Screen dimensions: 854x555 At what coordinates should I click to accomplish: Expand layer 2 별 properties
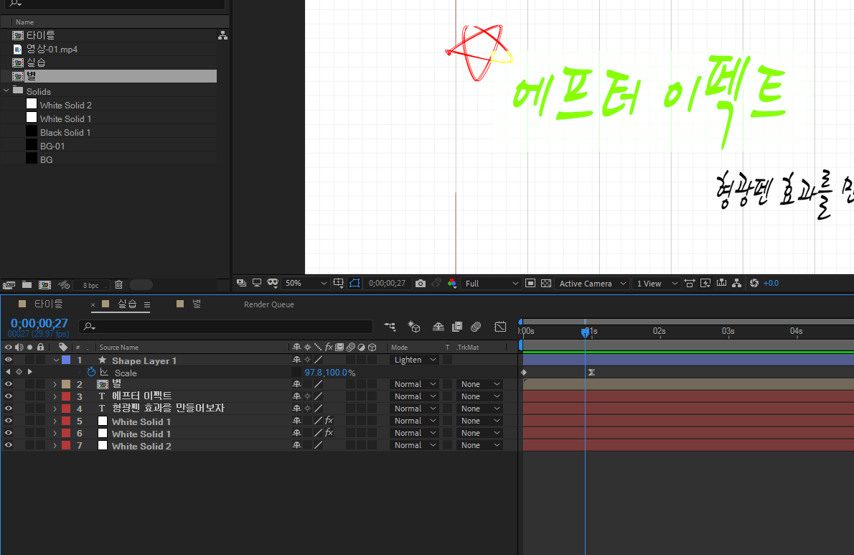(x=55, y=384)
